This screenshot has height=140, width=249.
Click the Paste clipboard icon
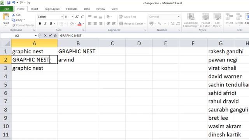click(x=6, y=17)
